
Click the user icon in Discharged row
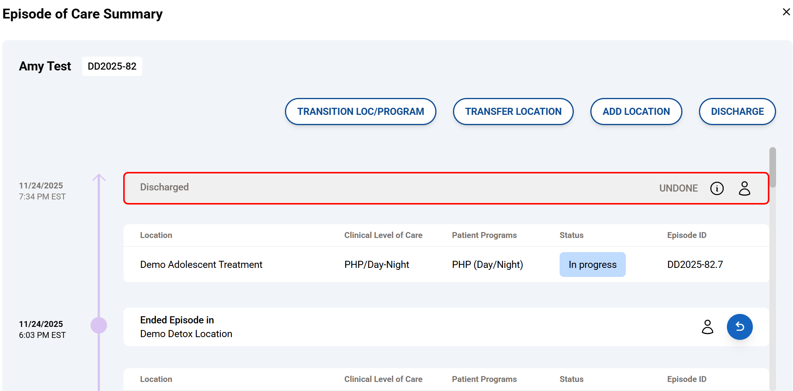744,188
